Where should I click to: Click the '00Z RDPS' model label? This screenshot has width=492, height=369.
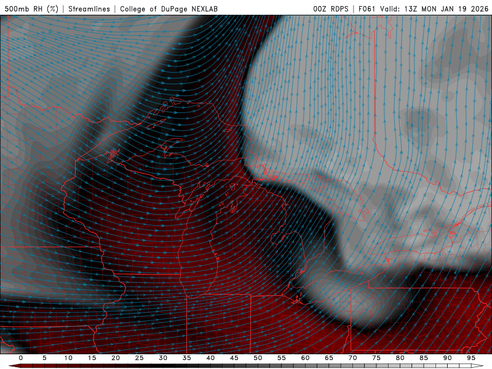click(x=331, y=9)
